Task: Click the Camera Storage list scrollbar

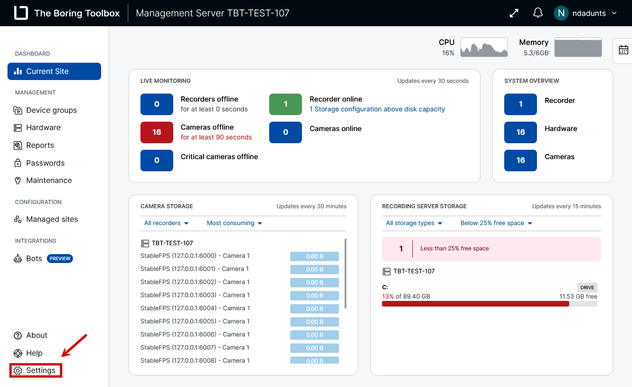Action: pos(345,274)
